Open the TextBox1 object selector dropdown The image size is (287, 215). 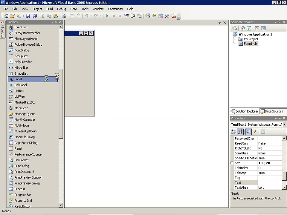284,125
